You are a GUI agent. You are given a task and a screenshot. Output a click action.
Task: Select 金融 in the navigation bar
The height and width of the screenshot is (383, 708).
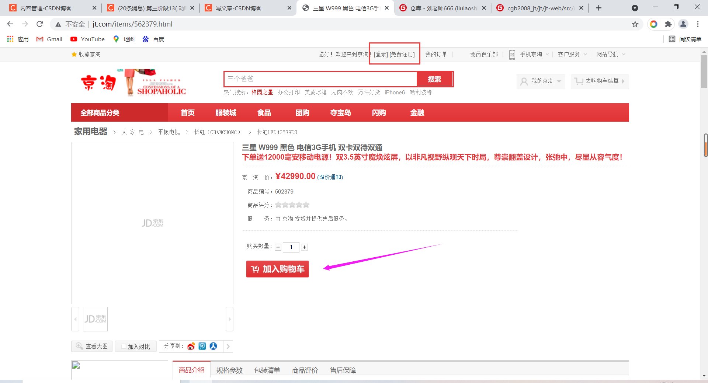coord(417,112)
